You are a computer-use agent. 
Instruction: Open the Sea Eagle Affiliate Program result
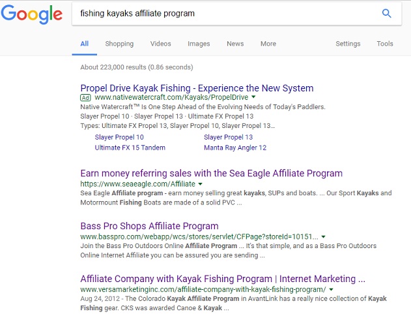coord(211,174)
